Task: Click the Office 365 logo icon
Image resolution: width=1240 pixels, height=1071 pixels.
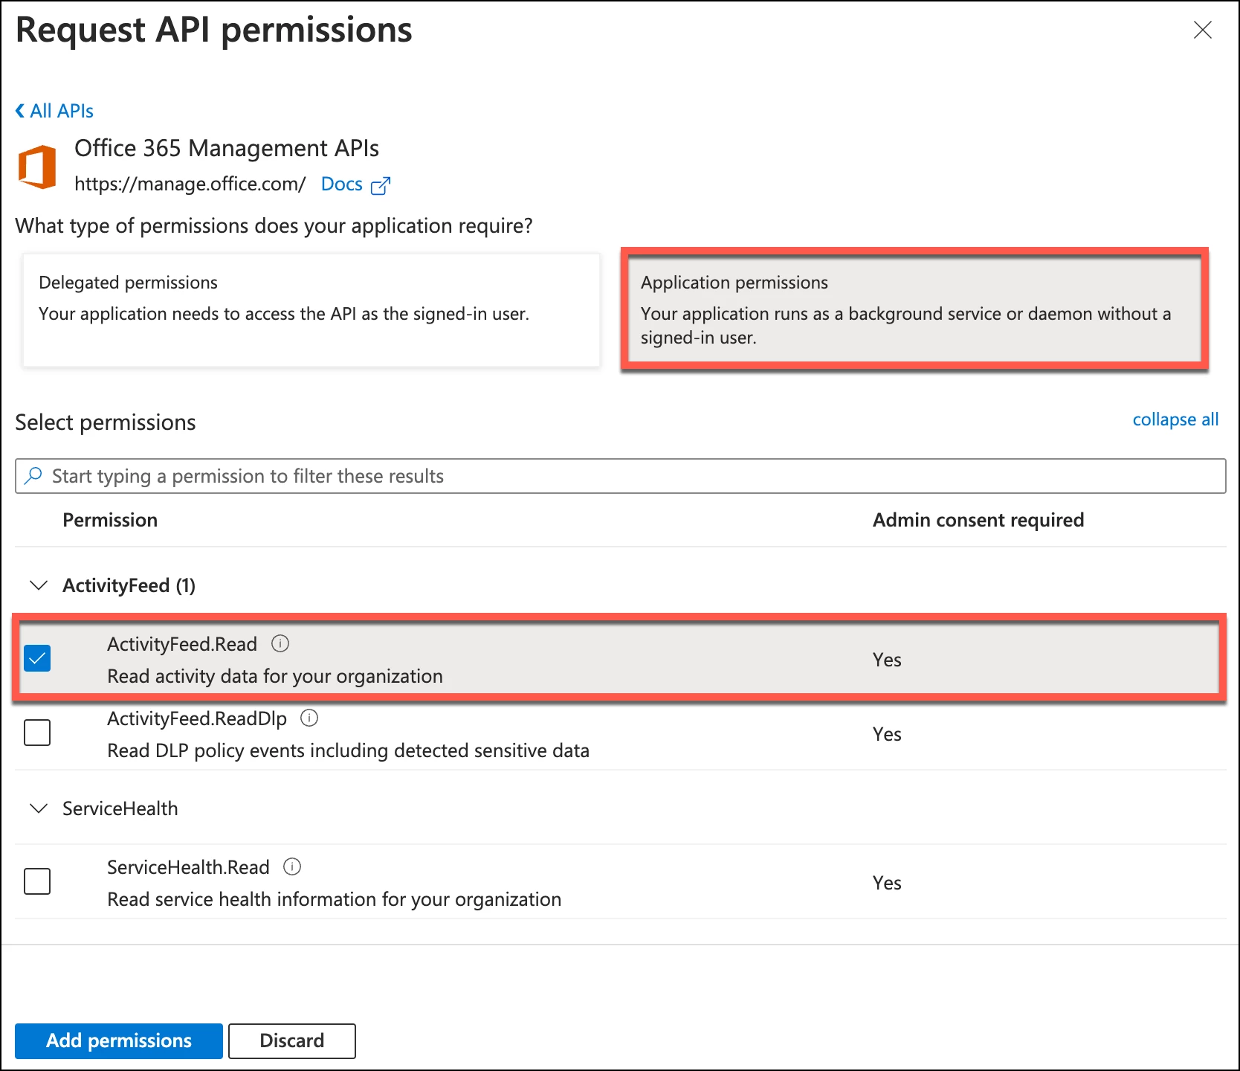Action: point(37,167)
